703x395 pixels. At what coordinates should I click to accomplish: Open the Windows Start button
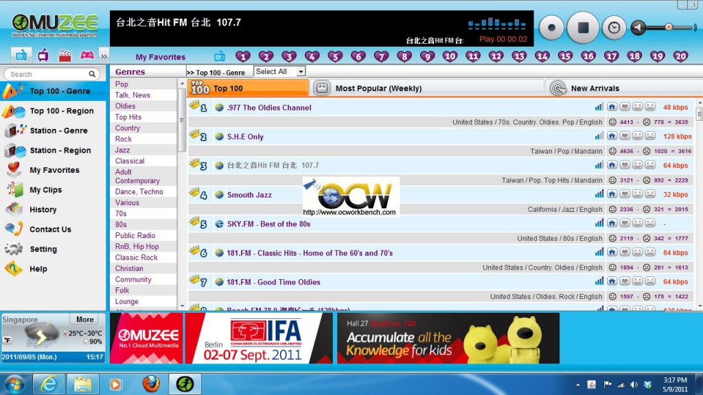[x=15, y=384]
